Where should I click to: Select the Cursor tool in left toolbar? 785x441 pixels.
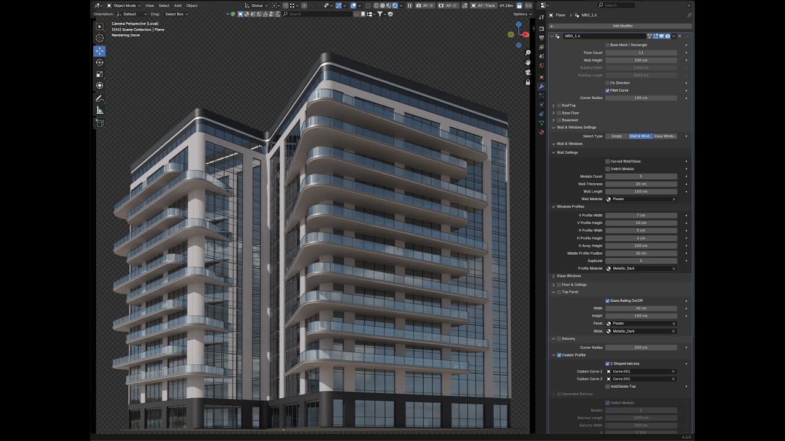coord(99,38)
